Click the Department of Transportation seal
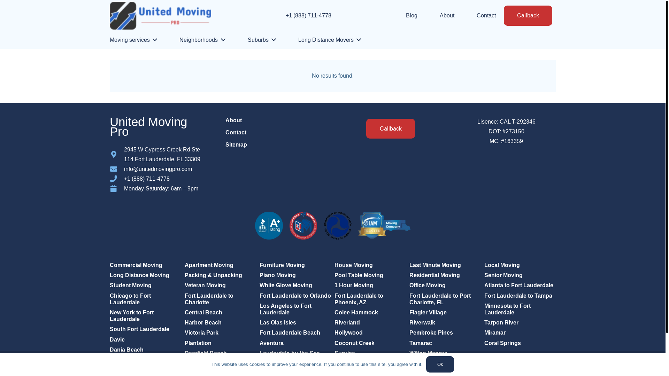Image resolution: width=669 pixels, height=376 pixels. click(338, 226)
